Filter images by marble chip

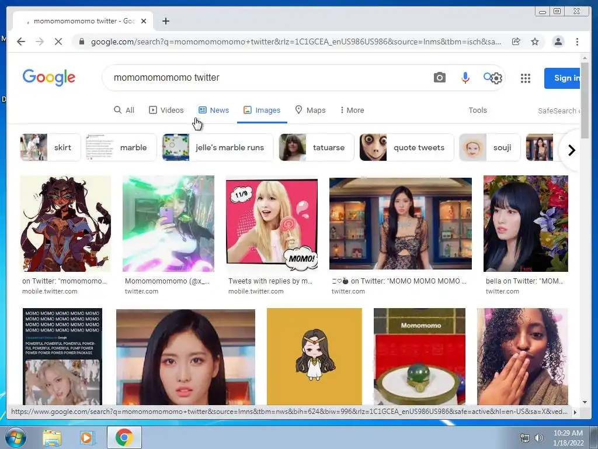(121, 147)
